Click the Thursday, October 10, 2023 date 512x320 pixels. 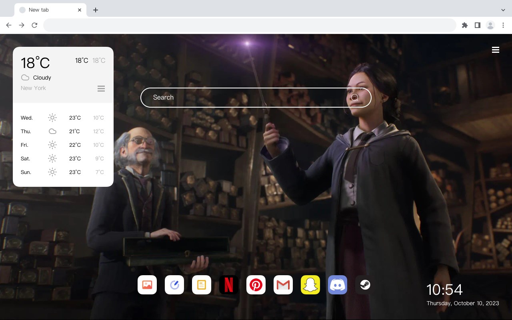tap(463, 303)
